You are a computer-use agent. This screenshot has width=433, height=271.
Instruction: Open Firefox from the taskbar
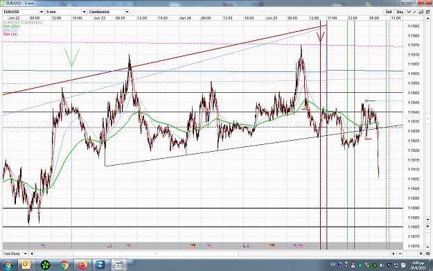pyautogui.click(x=82, y=265)
